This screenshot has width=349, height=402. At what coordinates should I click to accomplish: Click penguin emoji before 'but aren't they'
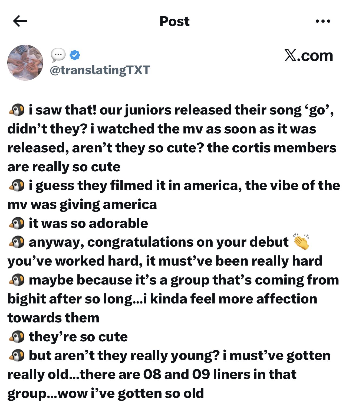click(17, 355)
